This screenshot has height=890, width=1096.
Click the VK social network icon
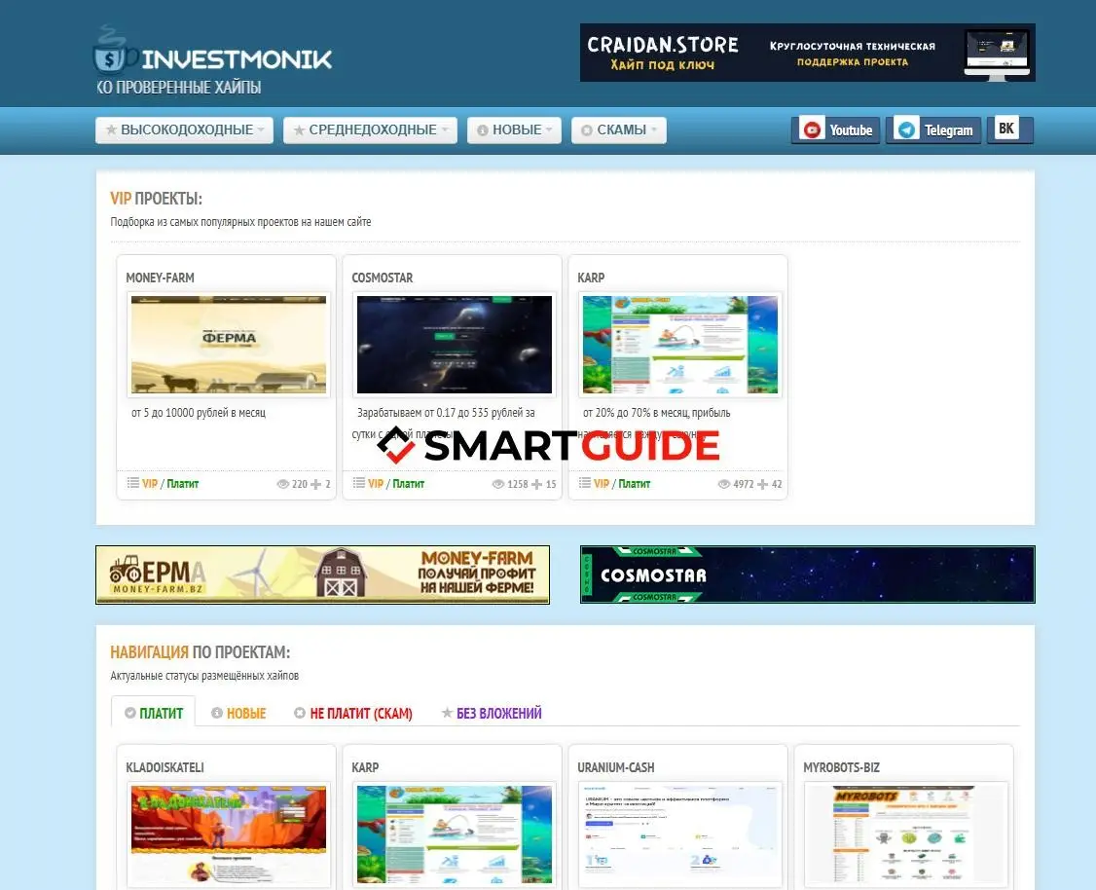tap(1007, 130)
